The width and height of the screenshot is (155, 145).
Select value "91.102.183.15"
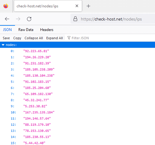point(37,81)
